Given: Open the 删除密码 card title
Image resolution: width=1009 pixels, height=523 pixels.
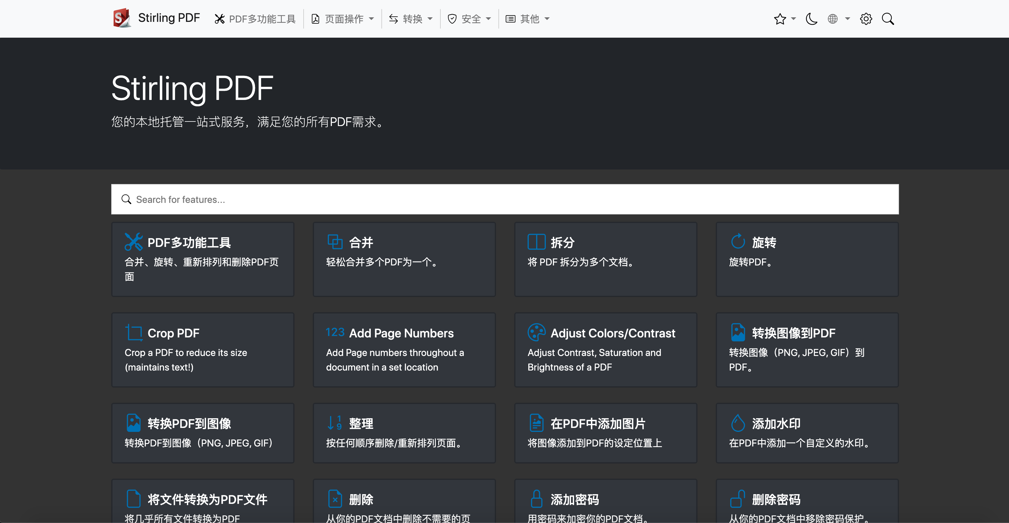Looking at the screenshot, I should (776, 500).
